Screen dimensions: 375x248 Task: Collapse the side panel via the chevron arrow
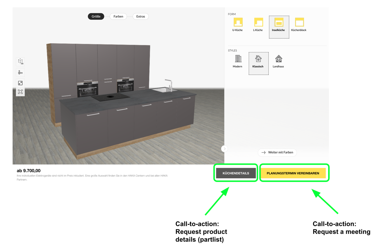pyautogui.click(x=224, y=149)
